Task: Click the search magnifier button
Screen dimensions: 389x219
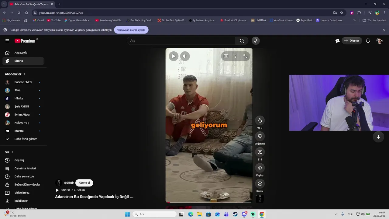Action: pos(242,41)
